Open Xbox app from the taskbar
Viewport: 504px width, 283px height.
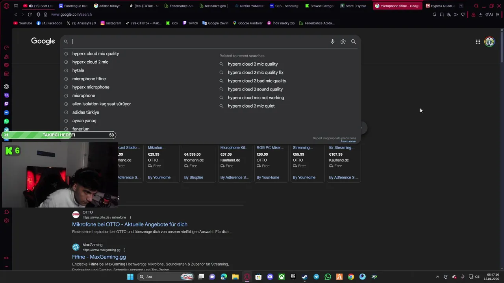(x=282, y=277)
